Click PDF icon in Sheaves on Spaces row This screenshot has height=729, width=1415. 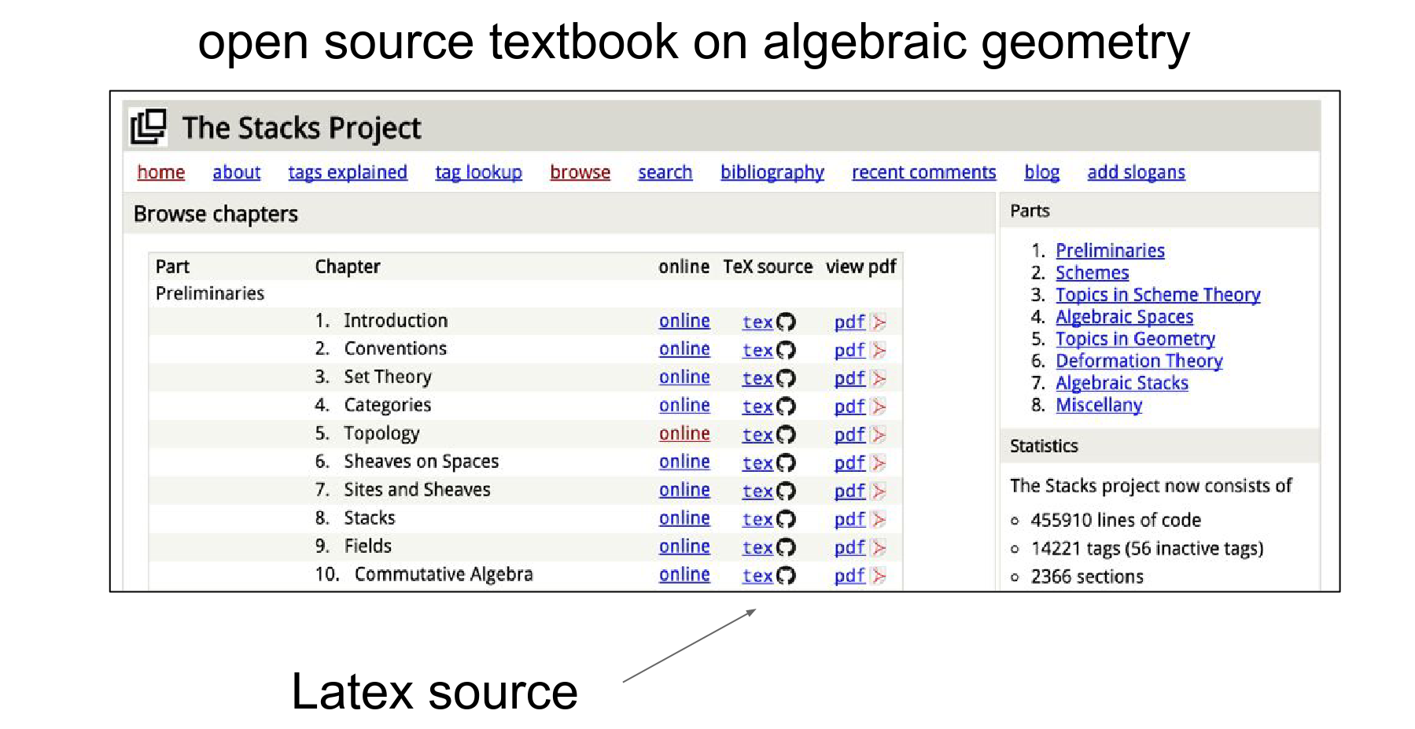(x=879, y=463)
